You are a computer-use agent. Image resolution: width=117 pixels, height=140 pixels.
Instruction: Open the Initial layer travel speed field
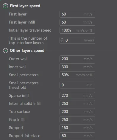point(77,30)
